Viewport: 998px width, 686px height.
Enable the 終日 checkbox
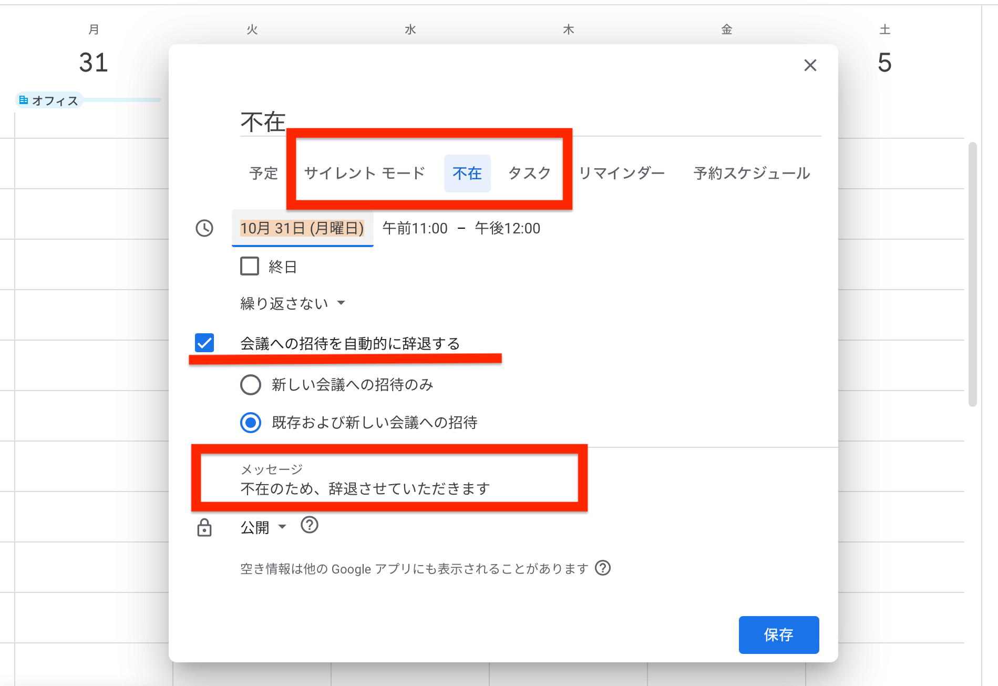tap(249, 267)
